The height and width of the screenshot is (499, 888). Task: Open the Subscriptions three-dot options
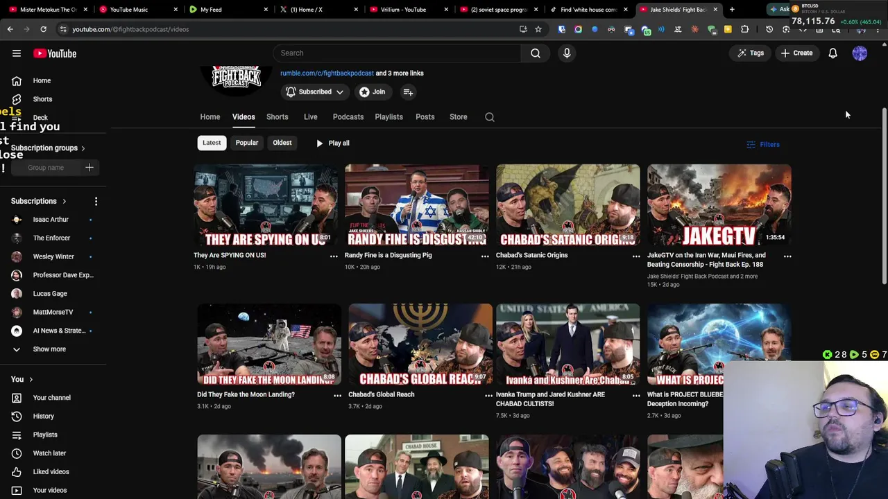coord(96,201)
